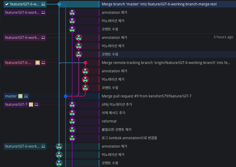Select the teal merge node at graph top
Screen dimensions: 236x167
pos(59,4)
